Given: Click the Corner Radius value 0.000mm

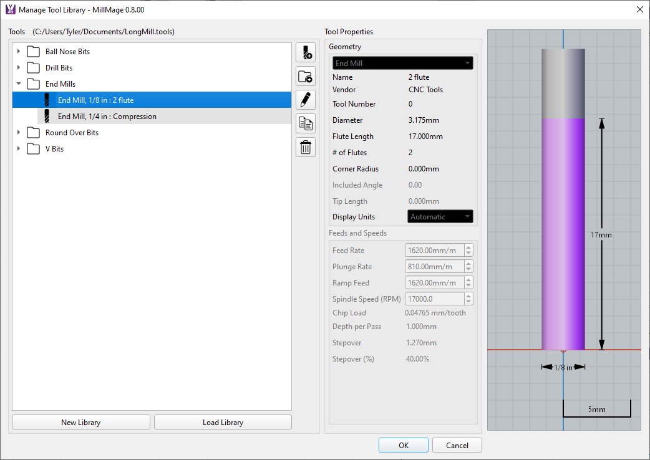Looking at the screenshot, I should [x=424, y=168].
